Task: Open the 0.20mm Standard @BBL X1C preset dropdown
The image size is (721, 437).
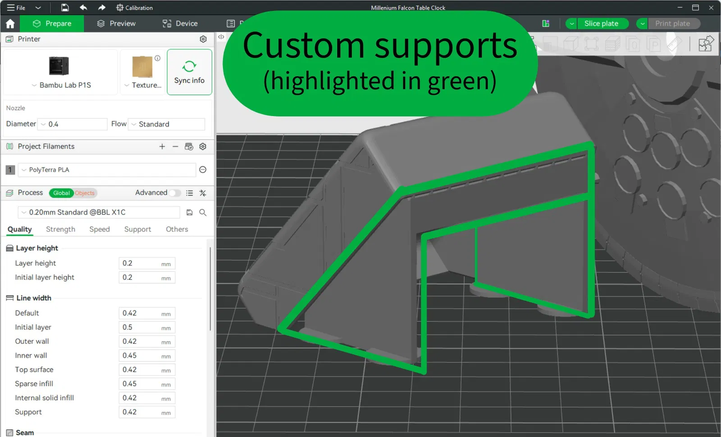Action: point(99,212)
